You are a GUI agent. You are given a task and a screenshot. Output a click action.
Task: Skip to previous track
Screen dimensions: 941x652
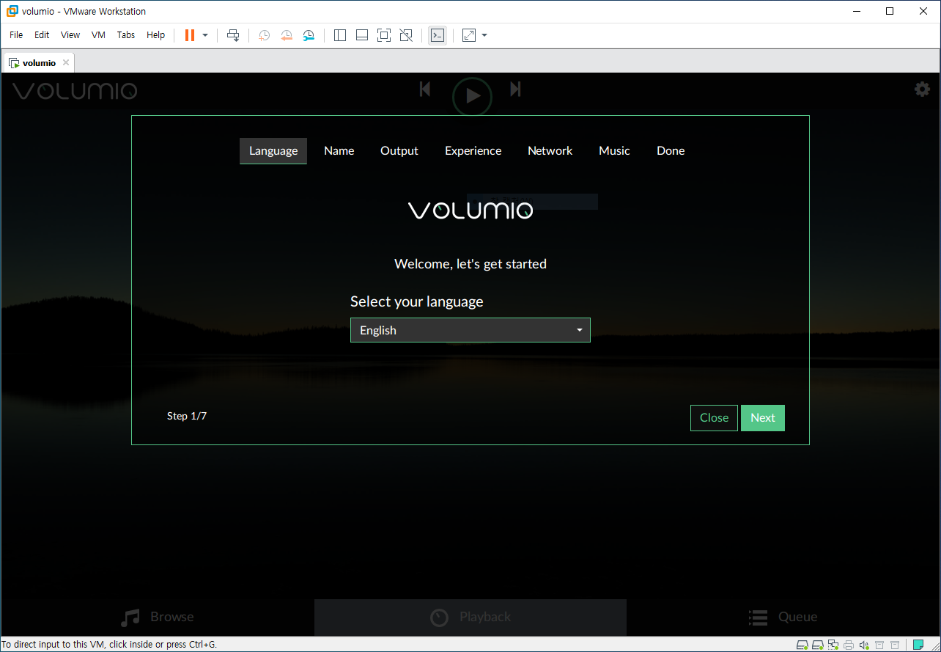(425, 89)
